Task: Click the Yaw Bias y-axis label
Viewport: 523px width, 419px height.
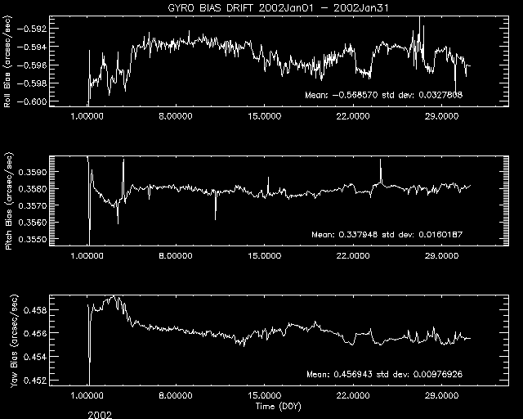Action: 8,340
